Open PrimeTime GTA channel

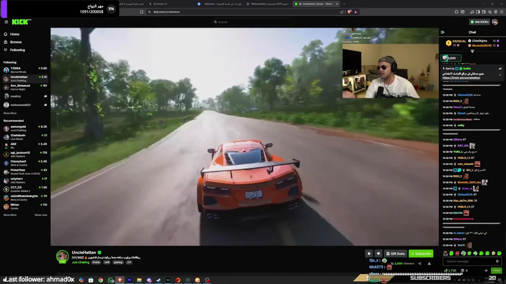tap(25, 172)
